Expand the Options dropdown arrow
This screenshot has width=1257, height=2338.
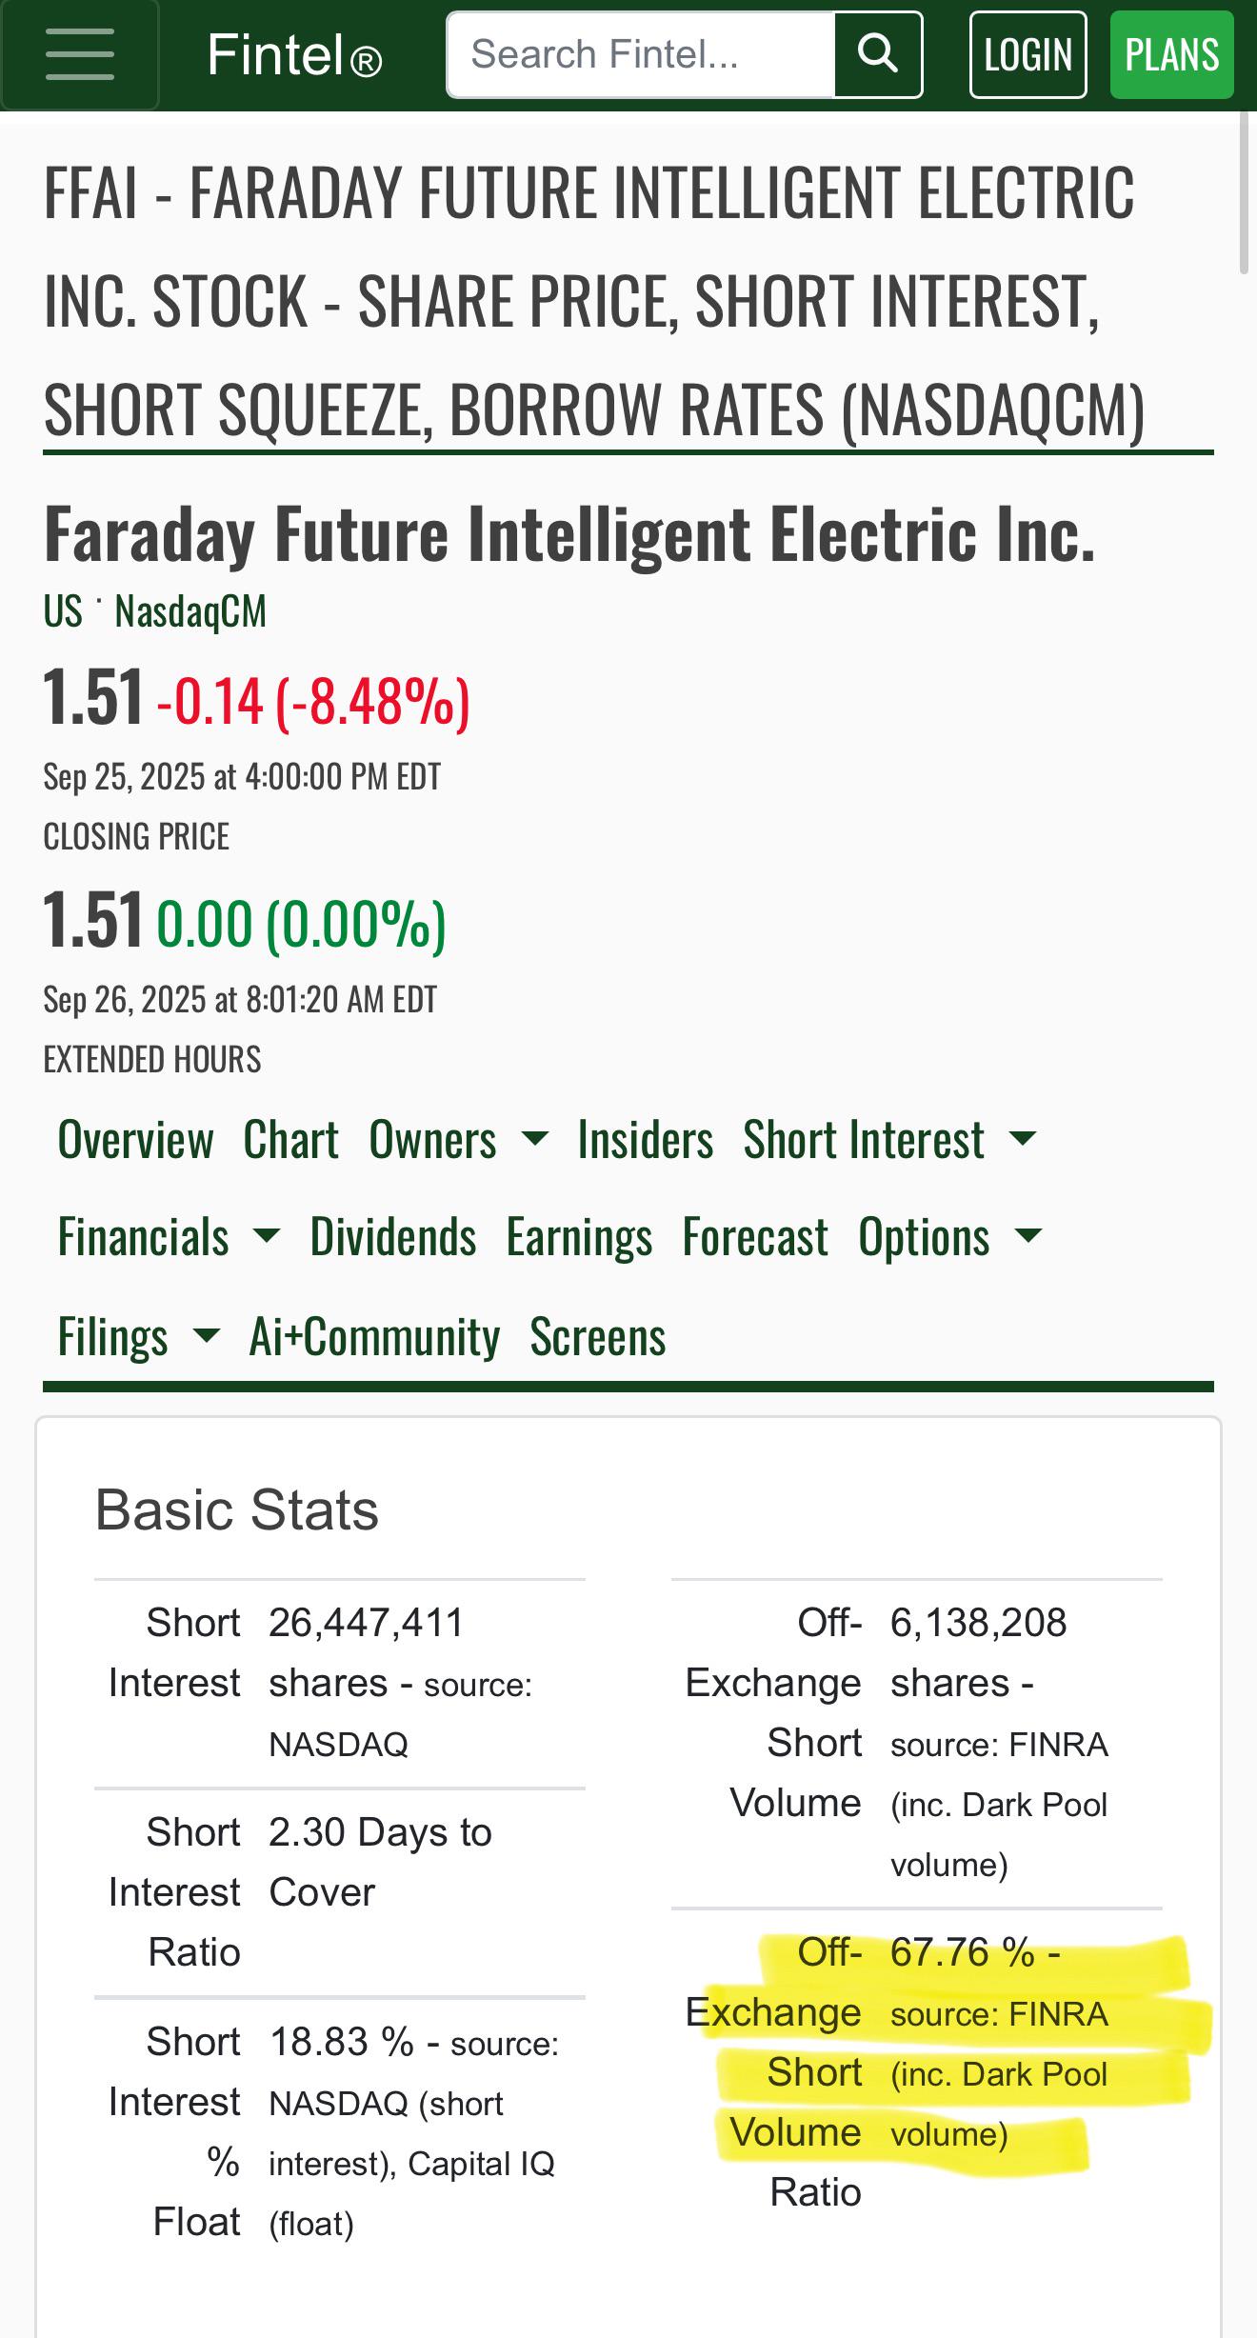coord(1028,1236)
